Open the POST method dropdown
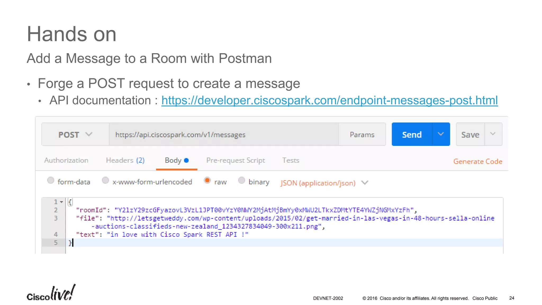The height and width of the screenshot is (305, 542). click(x=75, y=134)
